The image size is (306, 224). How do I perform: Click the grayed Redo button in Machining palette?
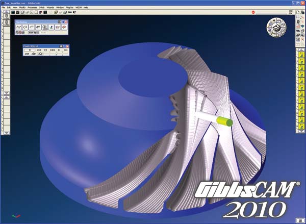tap(43, 33)
